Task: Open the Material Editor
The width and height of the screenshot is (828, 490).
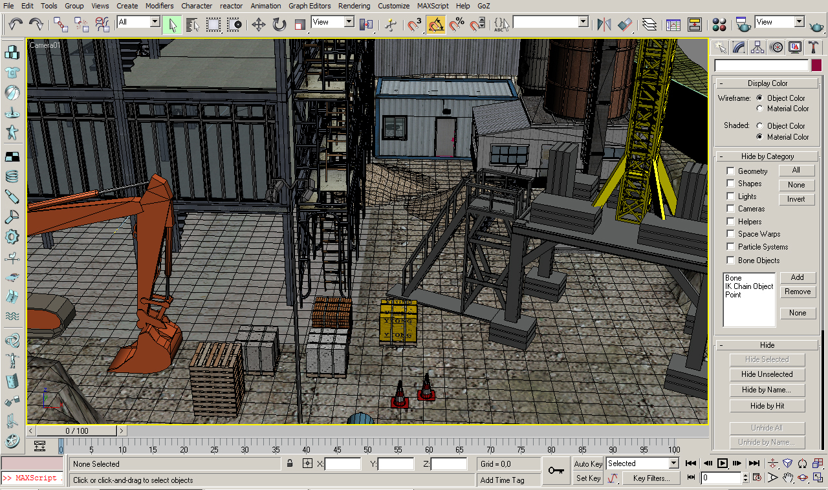Action: 718,25
